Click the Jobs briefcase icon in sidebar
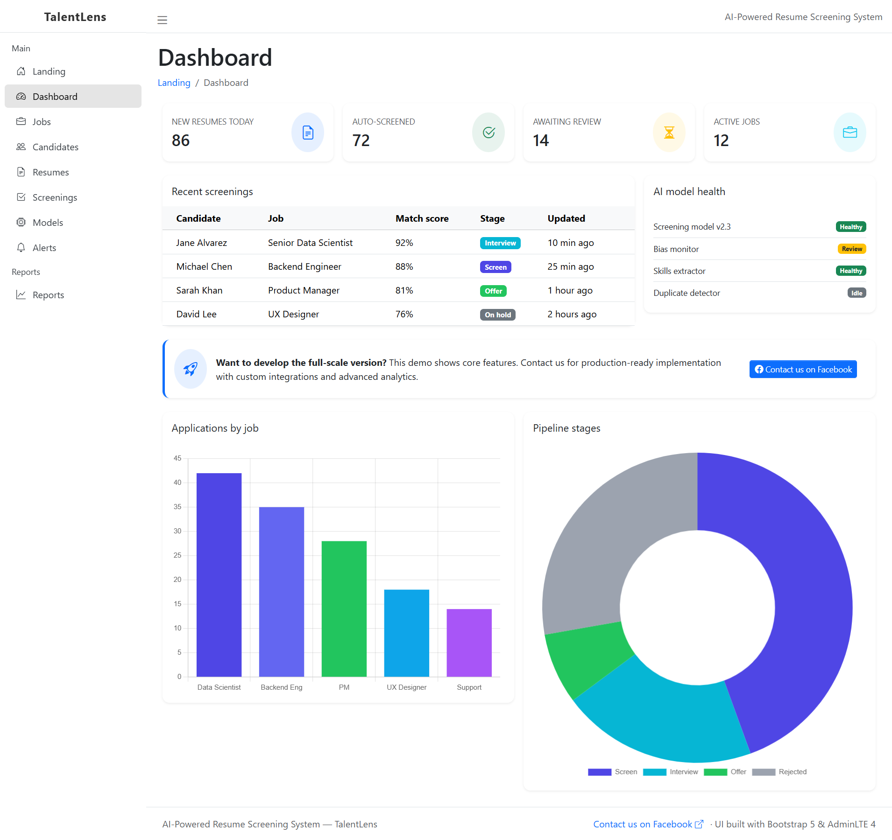 click(21, 121)
